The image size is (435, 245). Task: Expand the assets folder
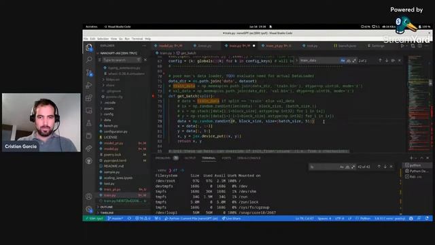[x=109, y=108]
